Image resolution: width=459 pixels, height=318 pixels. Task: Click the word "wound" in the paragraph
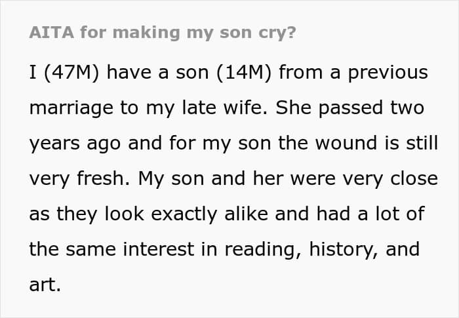(x=346, y=143)
